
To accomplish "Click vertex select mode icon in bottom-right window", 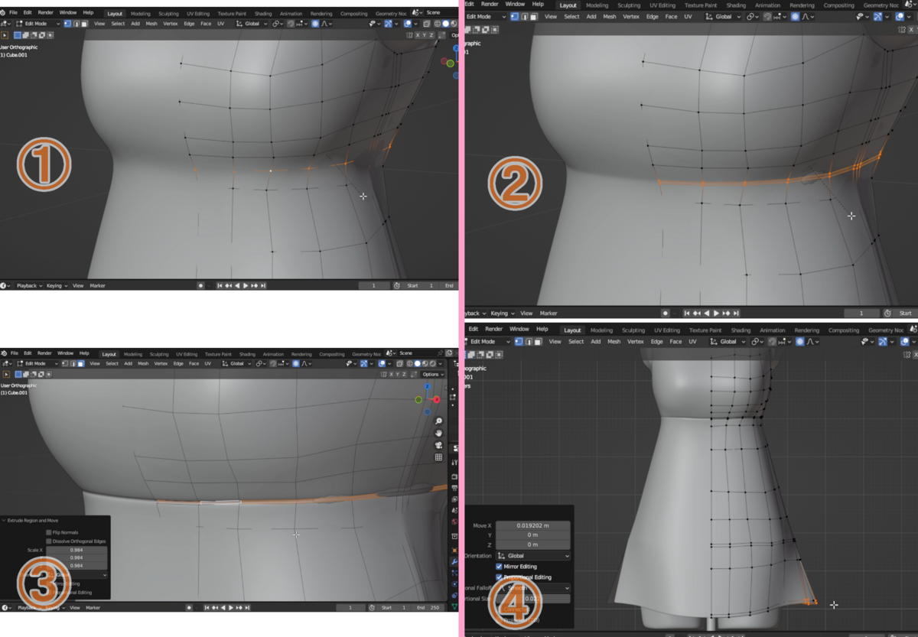I will (x=519, y=342).
